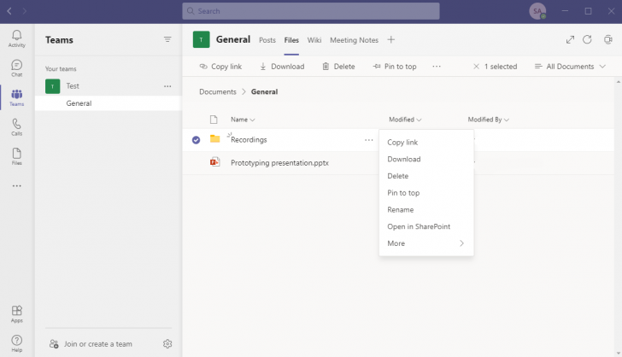Click Join or create a team

[91, 344]
